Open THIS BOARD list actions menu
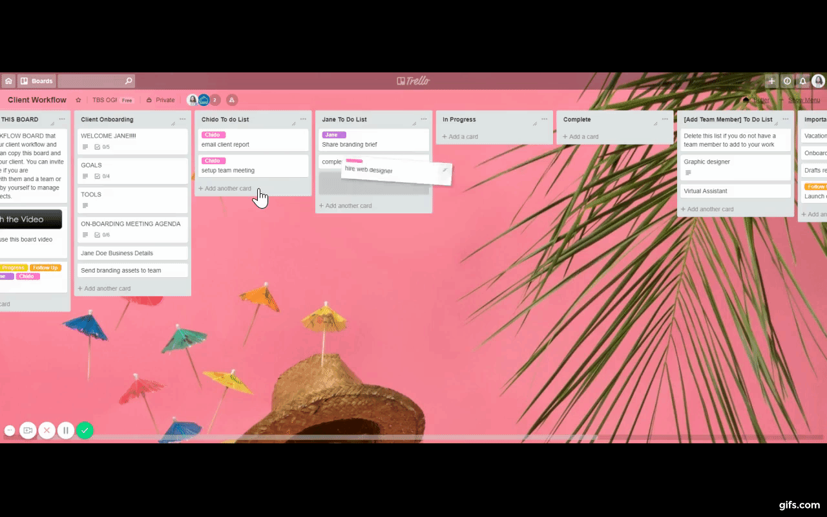The image size is (827, 517). 62,119
